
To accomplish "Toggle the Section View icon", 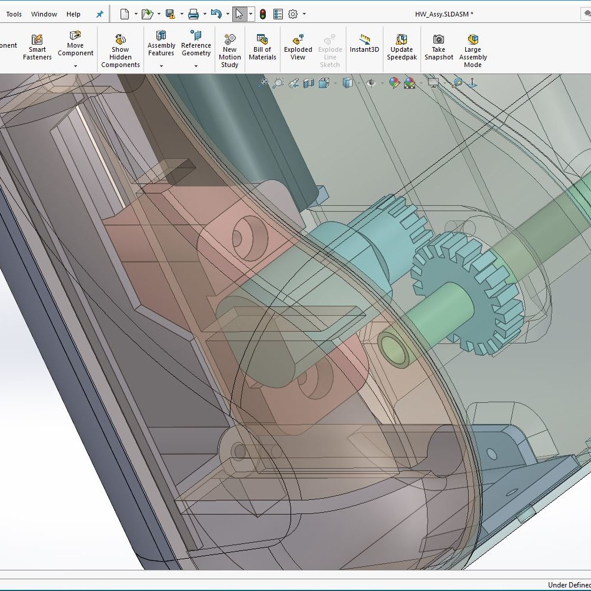I will tap(309, 82).
